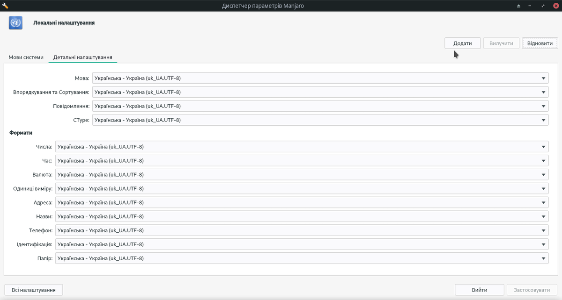Click the Валюта: field label

tap(43, 175)
